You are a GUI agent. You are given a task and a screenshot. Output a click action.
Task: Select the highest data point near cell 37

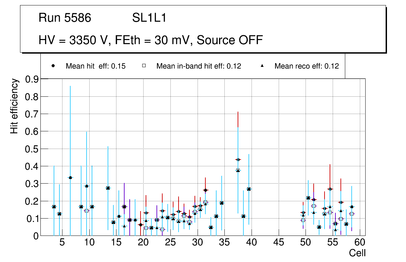coord(238,160)
